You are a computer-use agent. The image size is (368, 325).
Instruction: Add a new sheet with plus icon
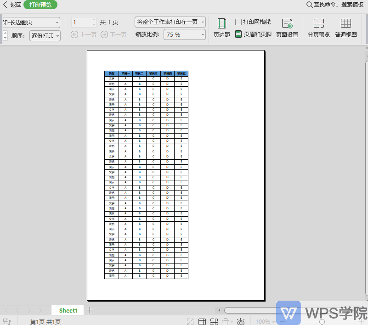[x=90, y=310]
